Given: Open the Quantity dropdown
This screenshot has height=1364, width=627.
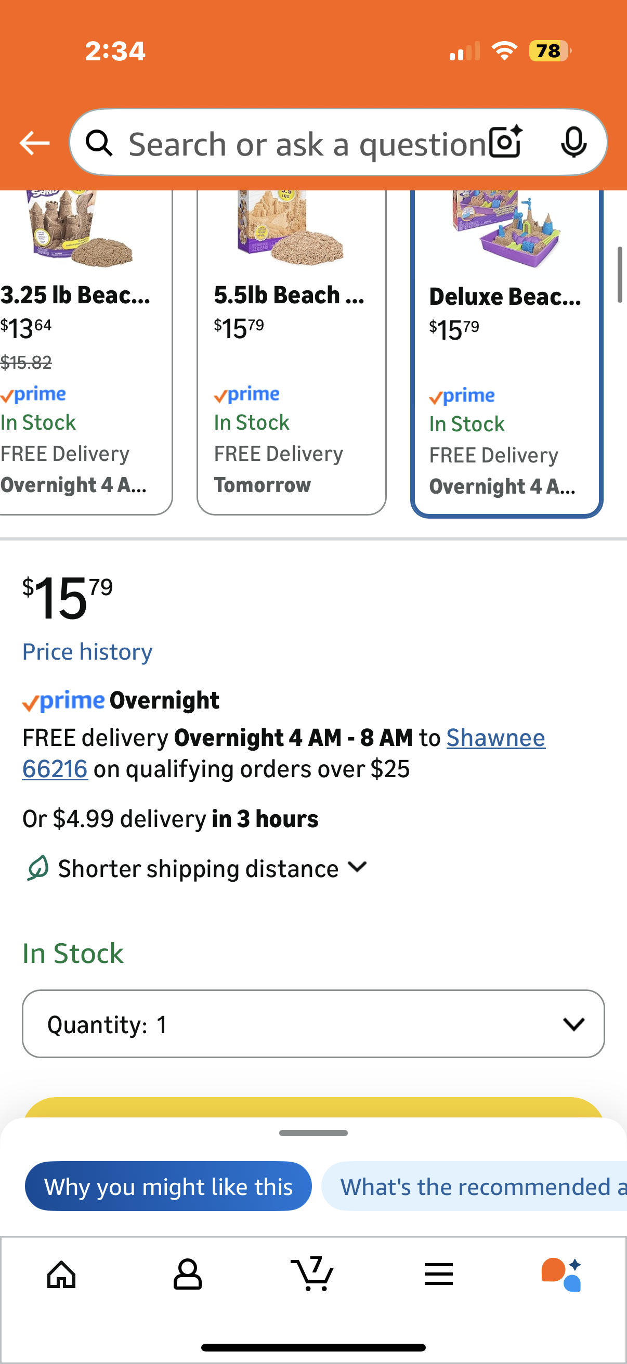Looking at the screenshot, I should click(x=313, y=1024).
